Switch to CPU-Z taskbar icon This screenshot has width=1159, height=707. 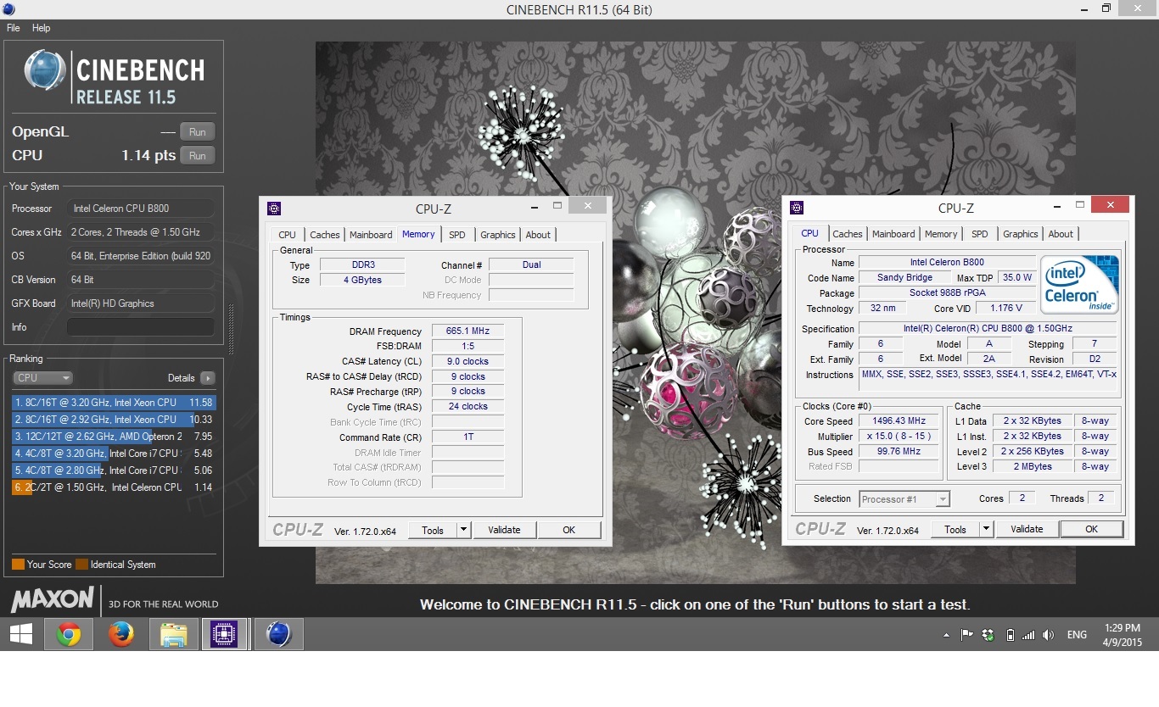225,634
